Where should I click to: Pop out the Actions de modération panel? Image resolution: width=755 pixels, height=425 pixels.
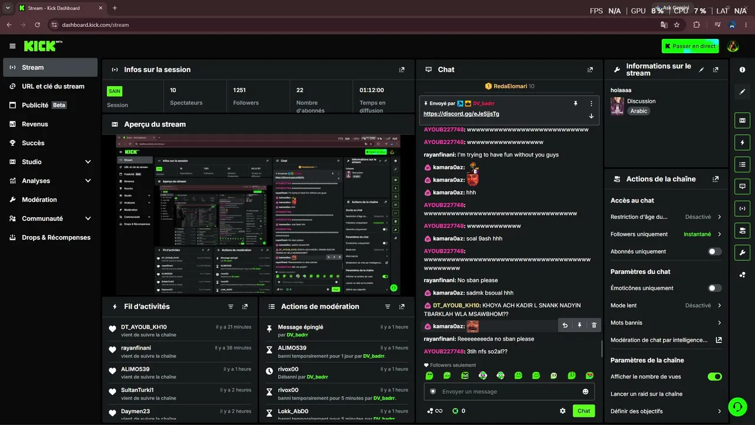click(x=402, y=306)
